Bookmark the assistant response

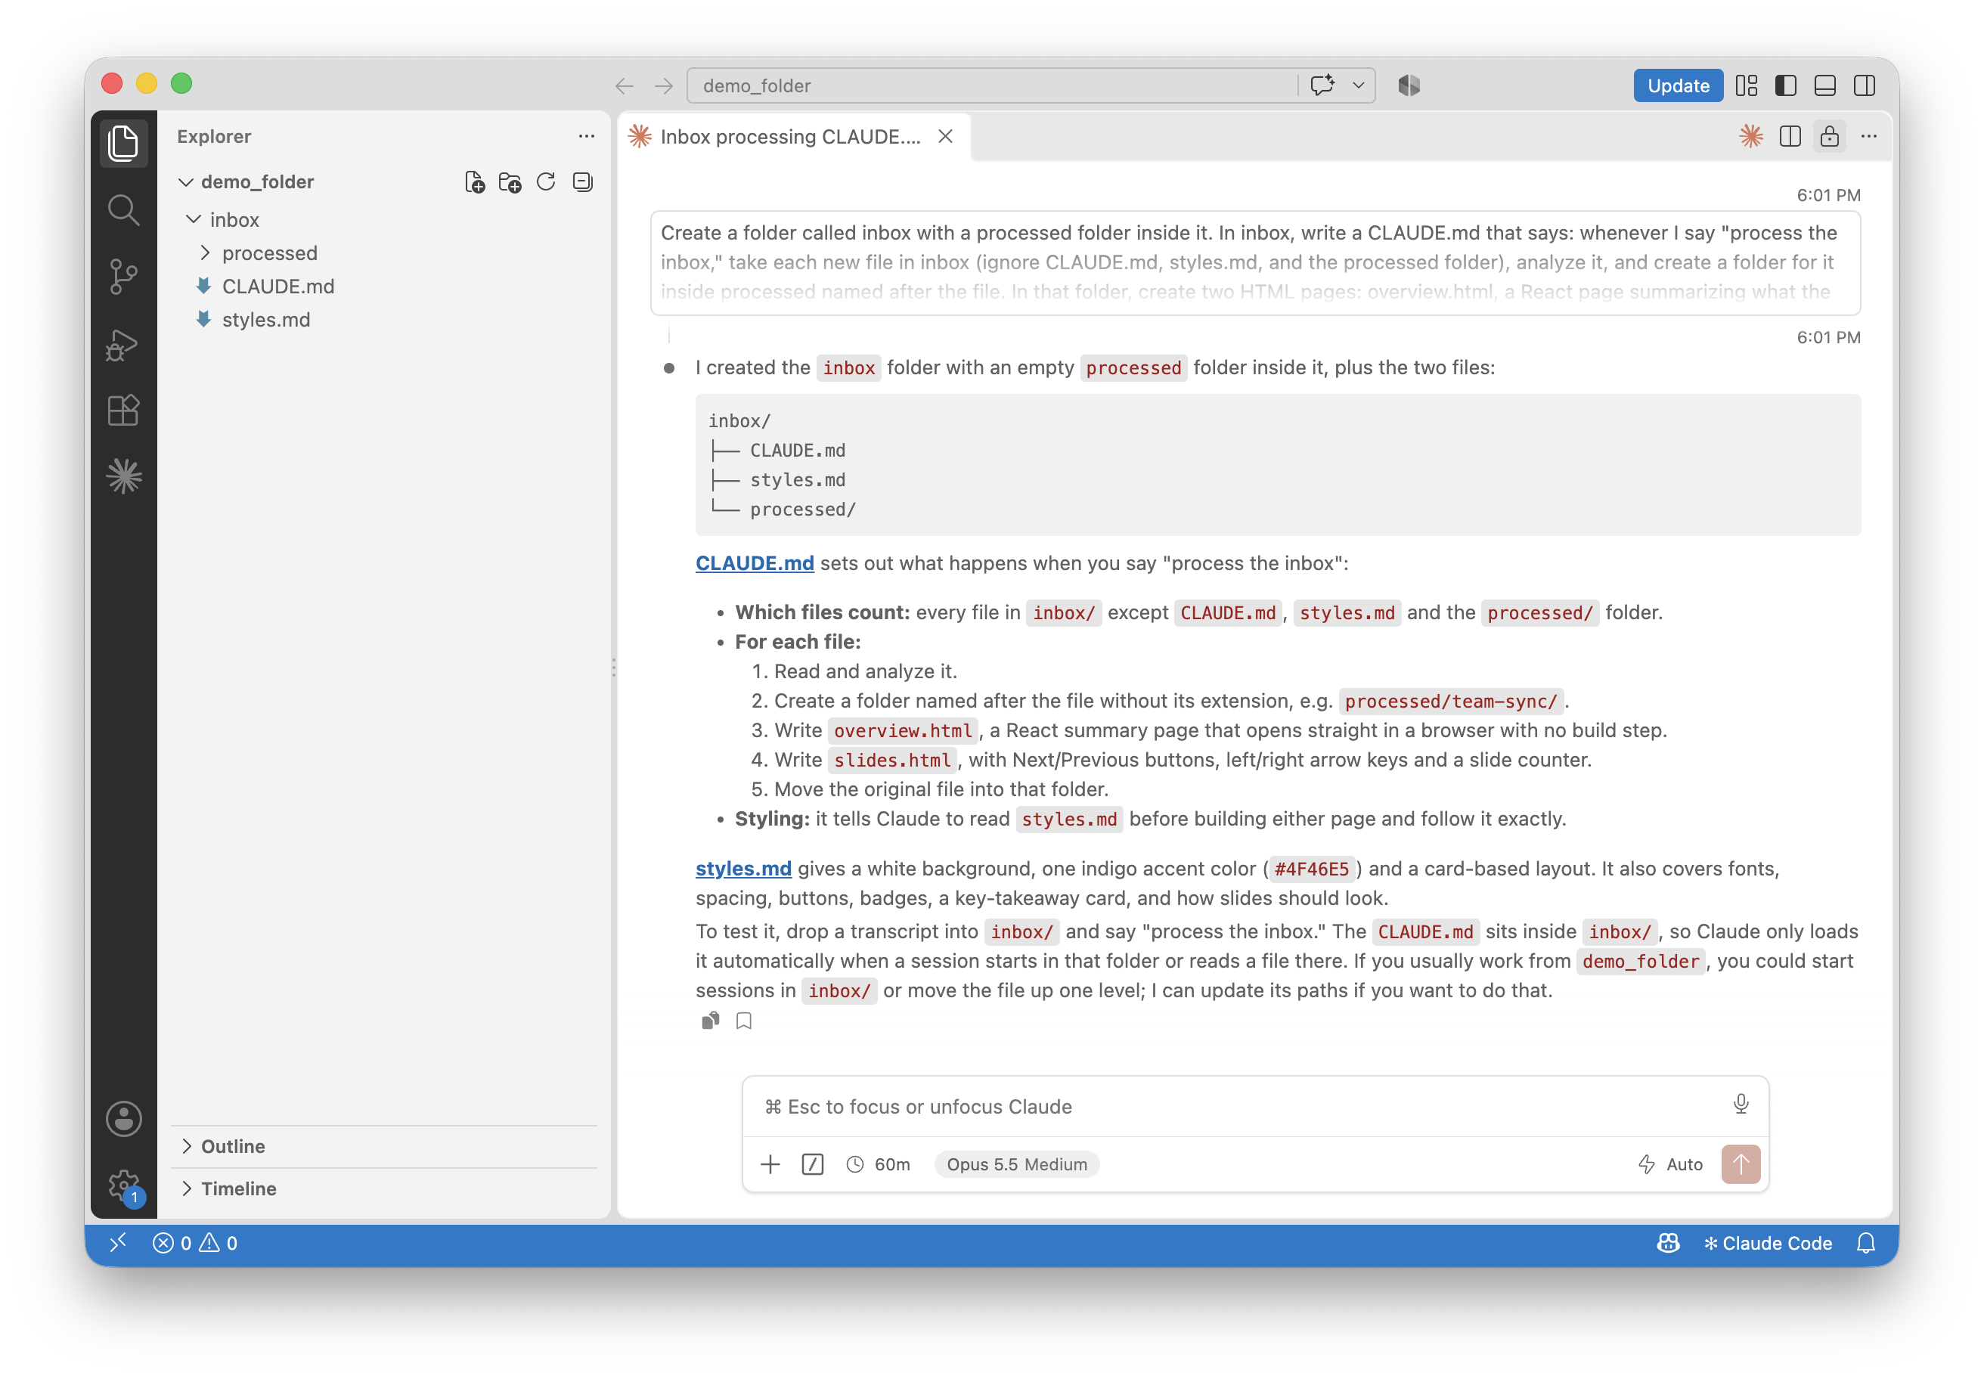point(743,1021)
